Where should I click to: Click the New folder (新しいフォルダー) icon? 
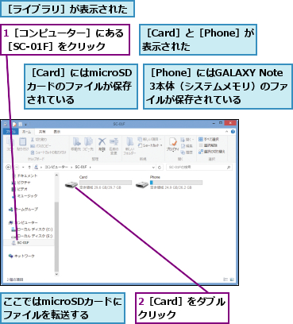coord(129,146)
